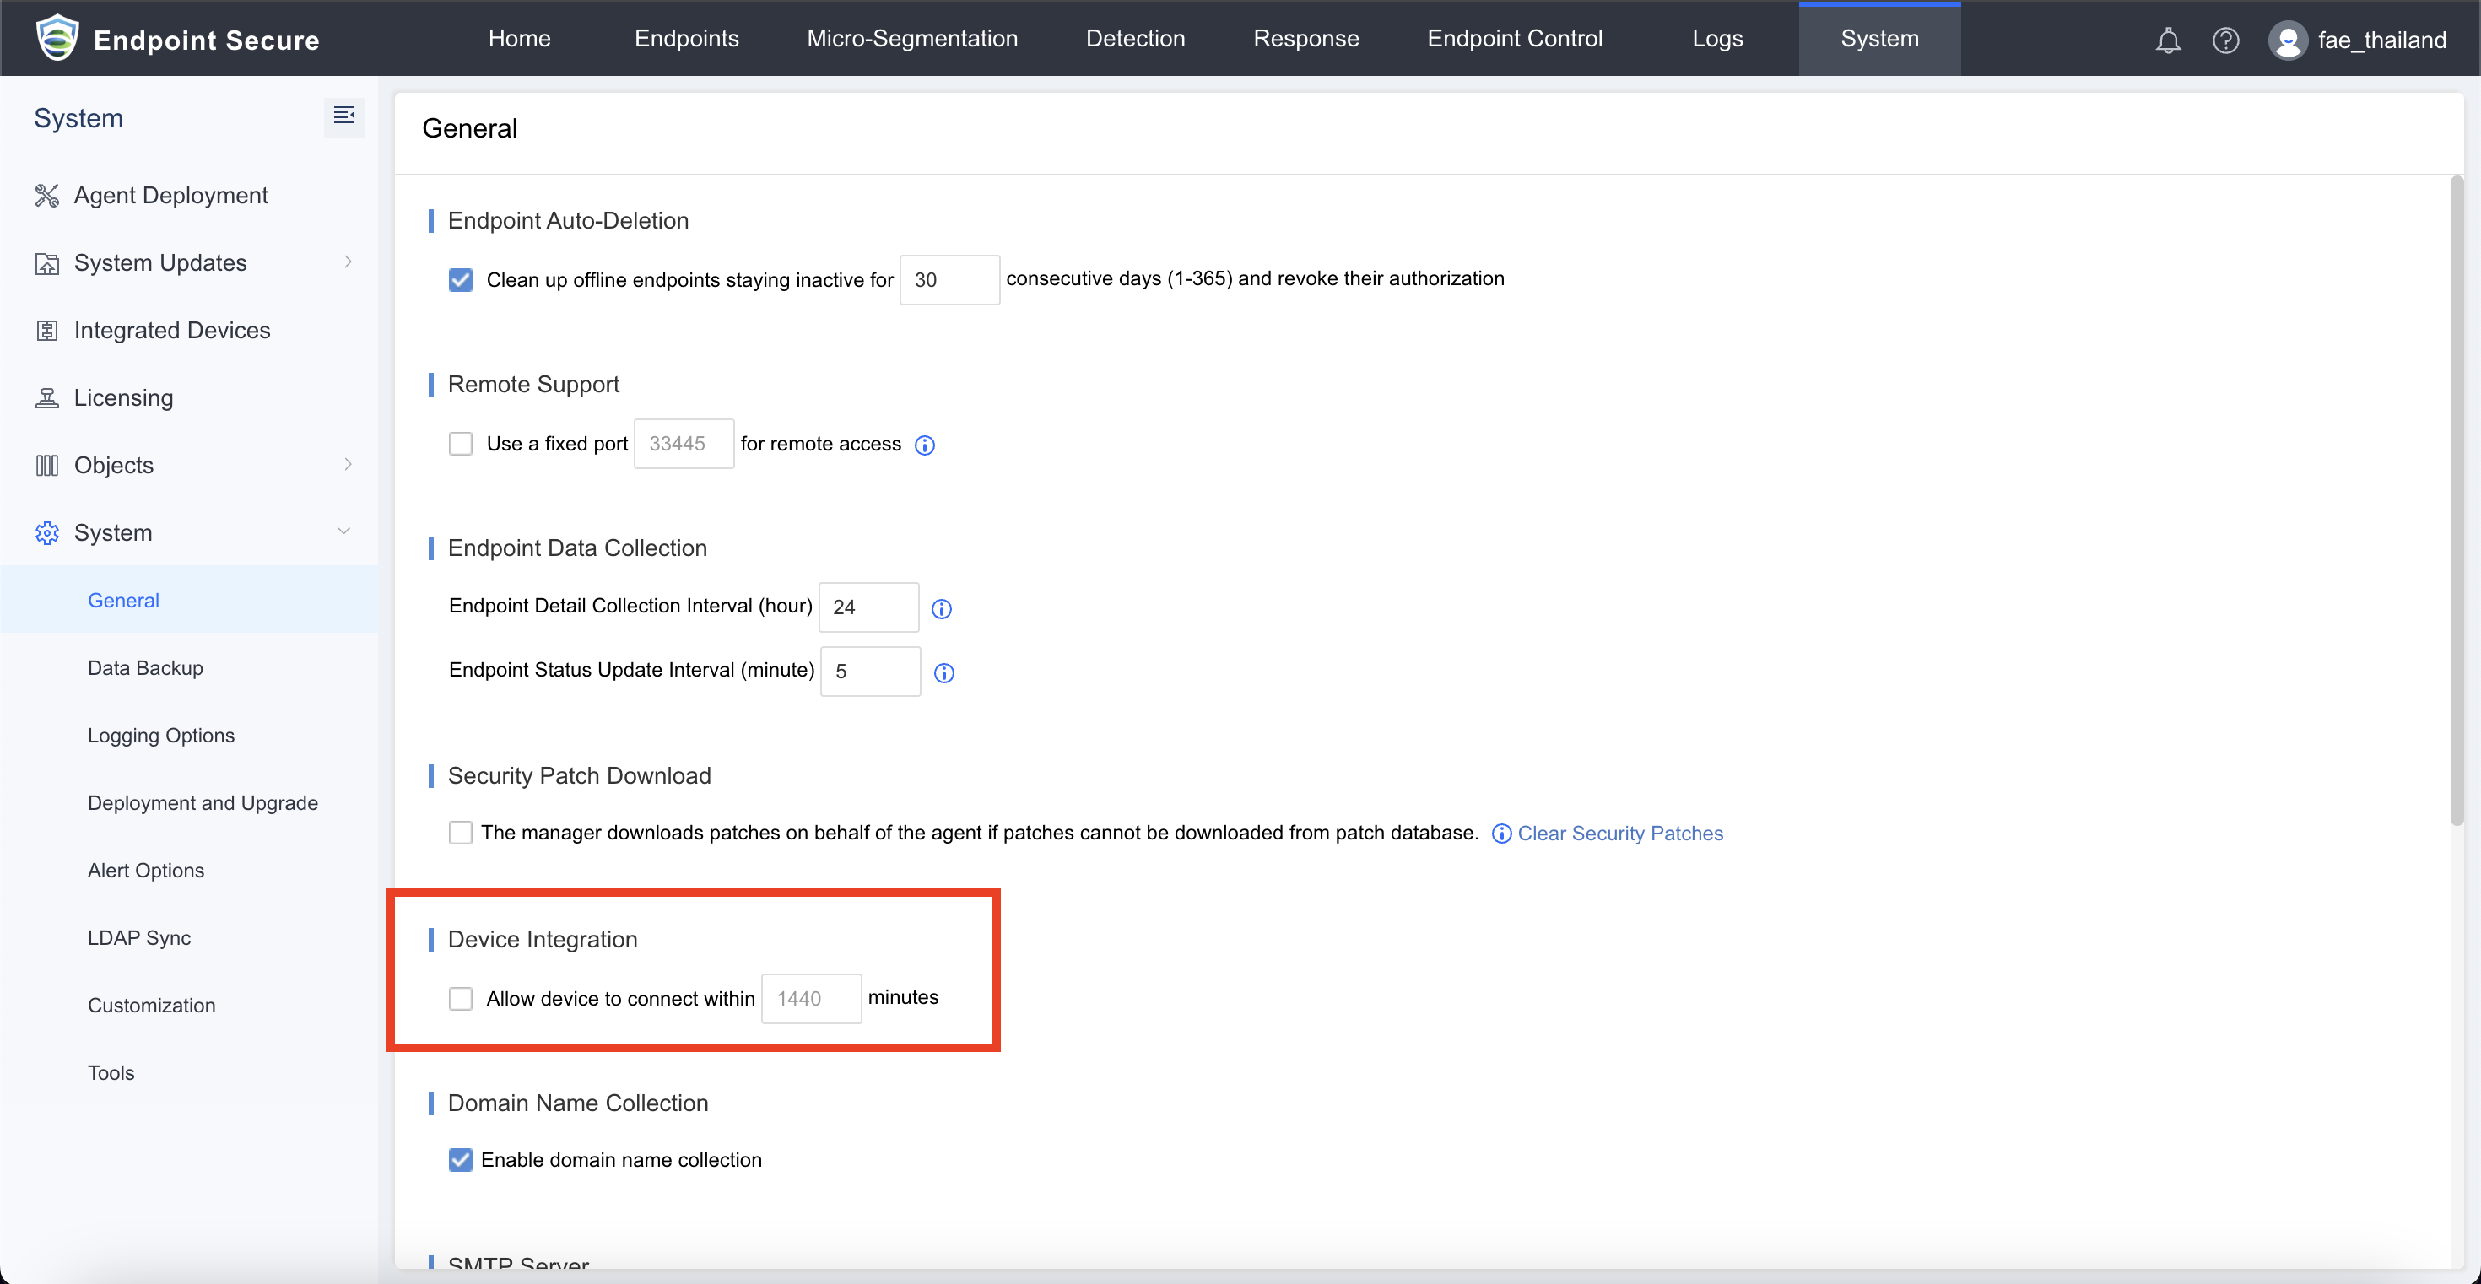Switch to the Logs tab
The image size is (2481, 1284).
[1717, 39]
